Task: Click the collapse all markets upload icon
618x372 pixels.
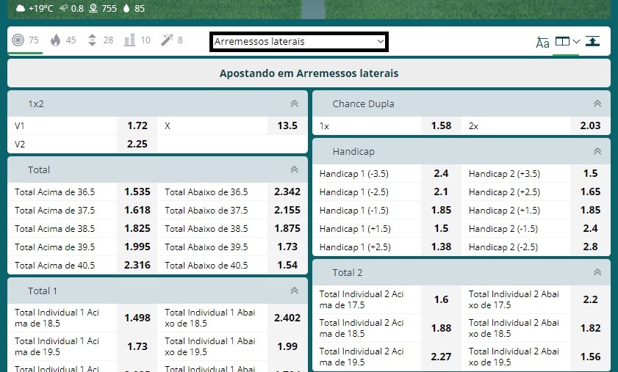Action: coord(593,41)
